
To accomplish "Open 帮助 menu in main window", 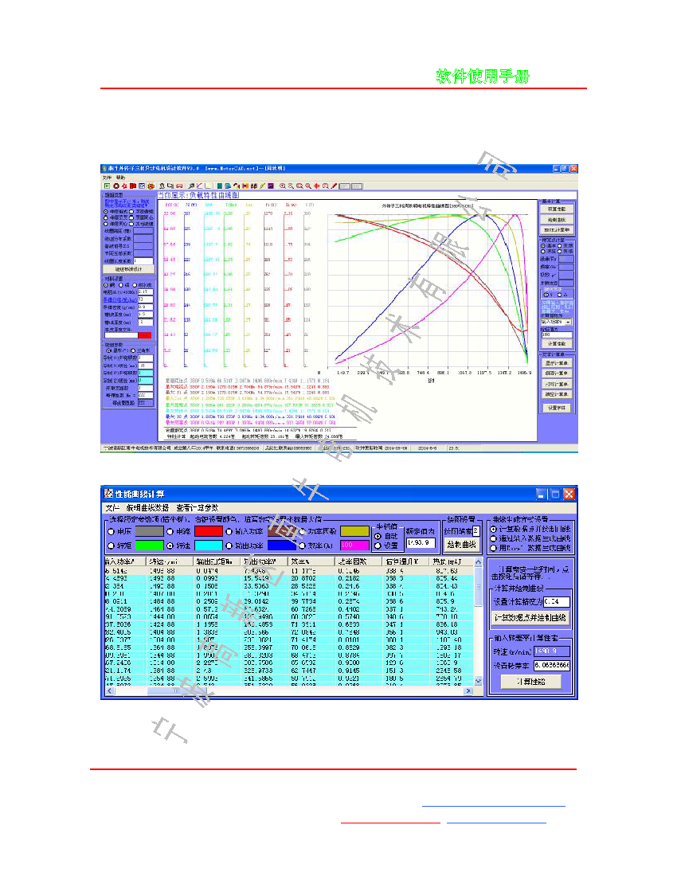I will click(x=120, y=177).
